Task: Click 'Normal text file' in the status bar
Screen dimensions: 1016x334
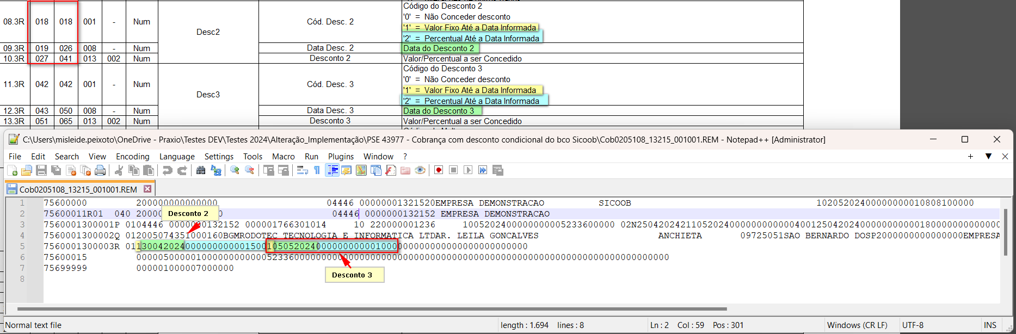Action: coord(33,325)
